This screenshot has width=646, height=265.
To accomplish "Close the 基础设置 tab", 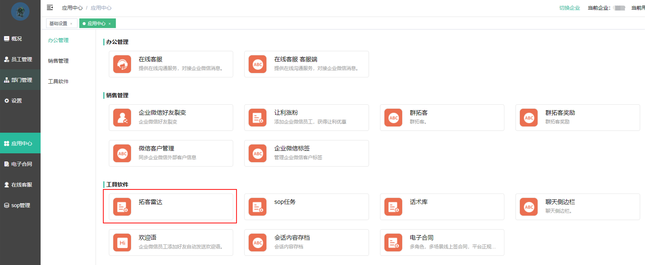I will [x=72, y=24].
